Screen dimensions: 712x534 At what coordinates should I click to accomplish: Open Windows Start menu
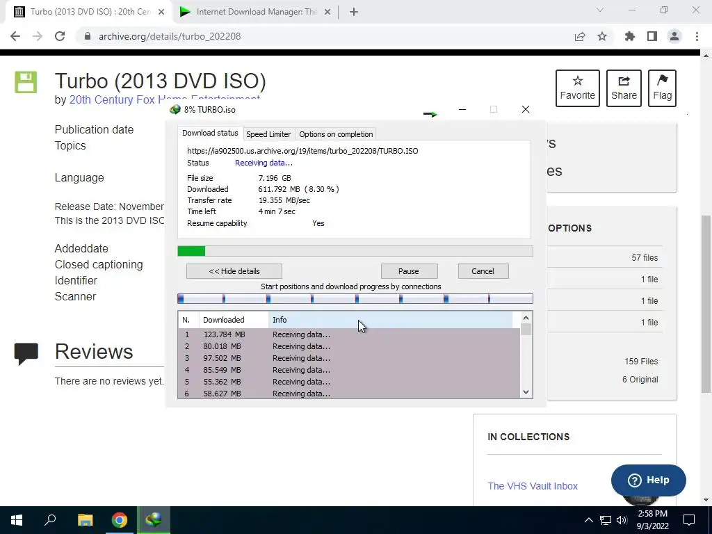pyautogui.click(x=17, y=520)
